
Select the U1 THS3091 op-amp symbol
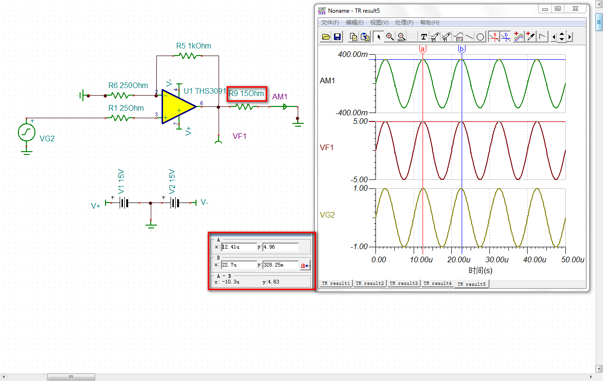click(179, 107)
